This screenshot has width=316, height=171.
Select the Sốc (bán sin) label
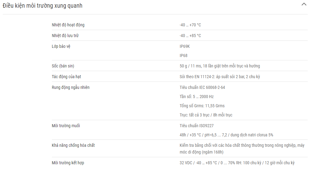[63, 66]
